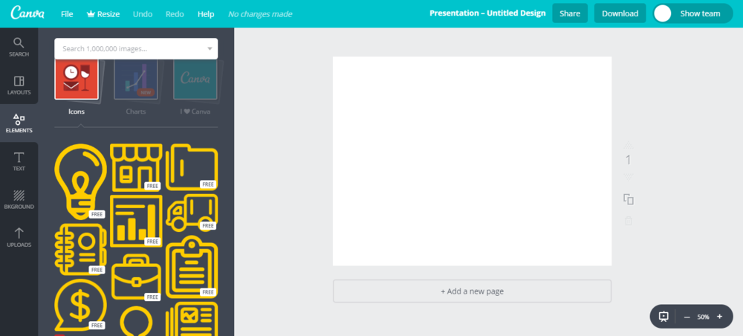Click the delete page trash icon
743x336 pixels.
[x=629, y=221]
